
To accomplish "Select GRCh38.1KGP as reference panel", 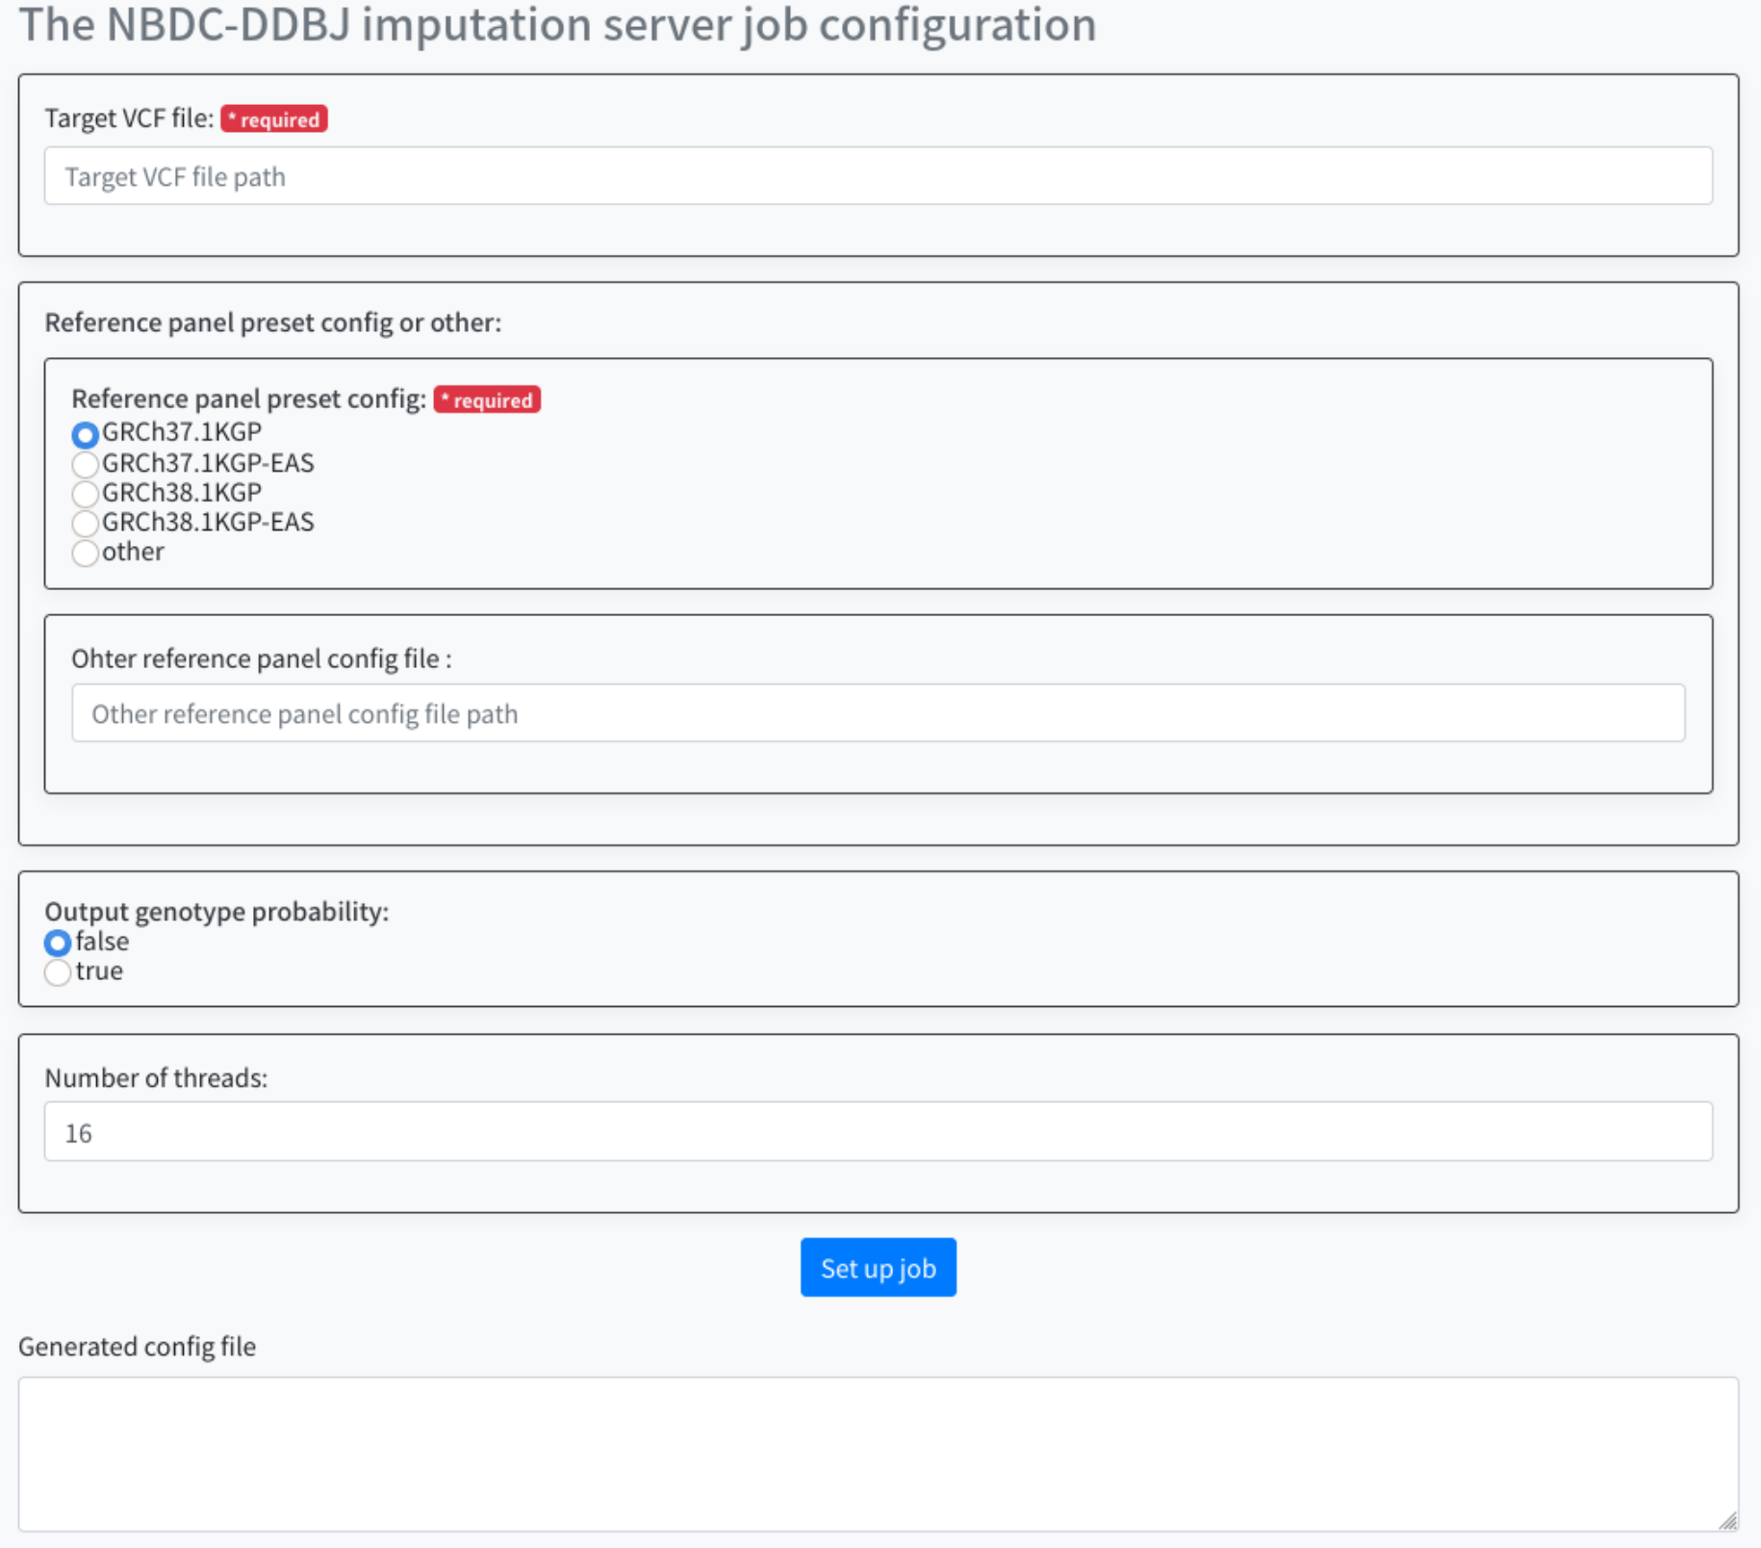I will click(x=86, y=494).
